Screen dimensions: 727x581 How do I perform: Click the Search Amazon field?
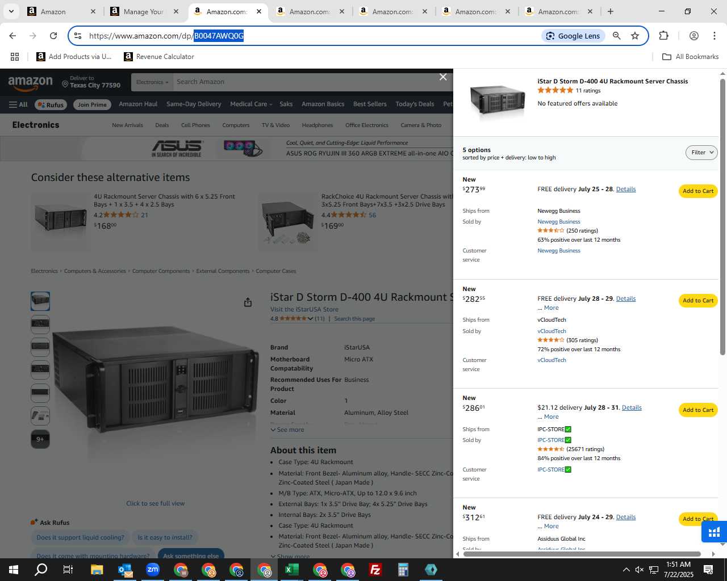[x=312, y=82]
